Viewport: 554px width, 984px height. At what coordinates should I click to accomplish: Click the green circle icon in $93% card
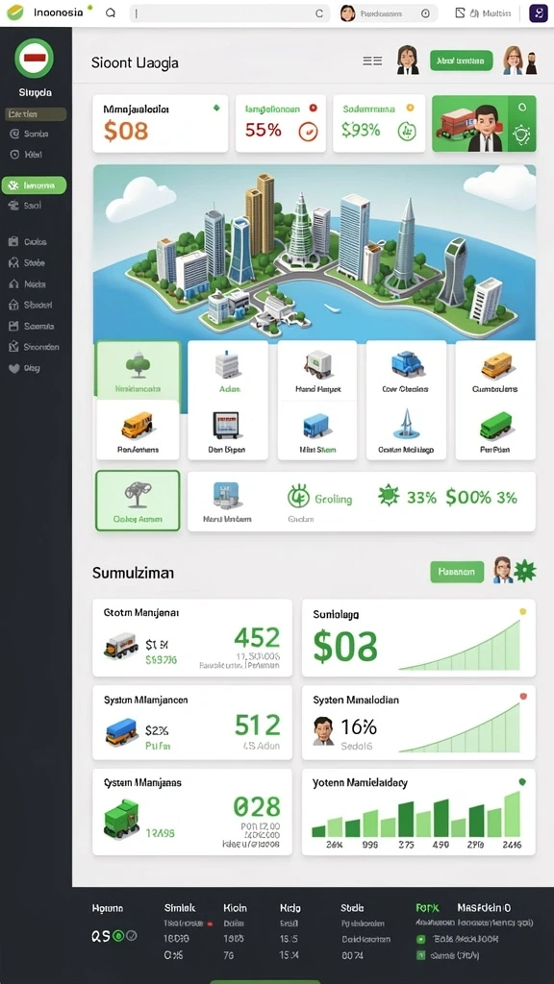tap(407, 131)
